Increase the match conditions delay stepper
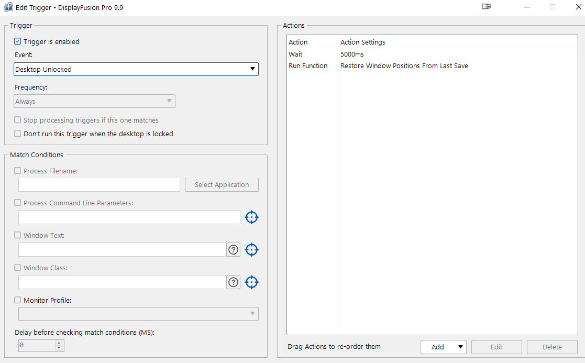This screenshot has width=585, height=363. 59,343
